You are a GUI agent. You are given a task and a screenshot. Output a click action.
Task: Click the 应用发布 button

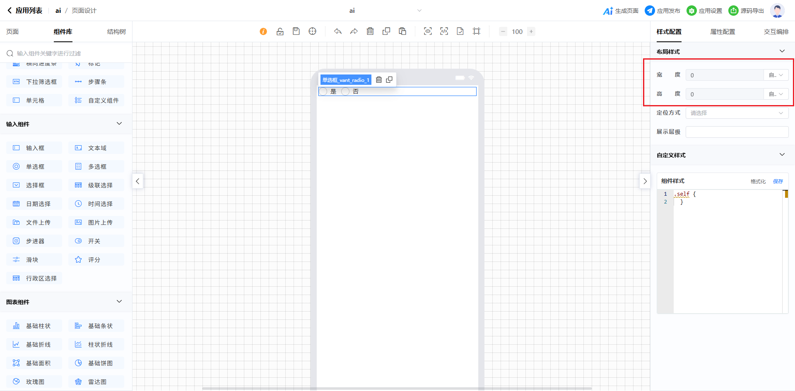tap(663, 11)
